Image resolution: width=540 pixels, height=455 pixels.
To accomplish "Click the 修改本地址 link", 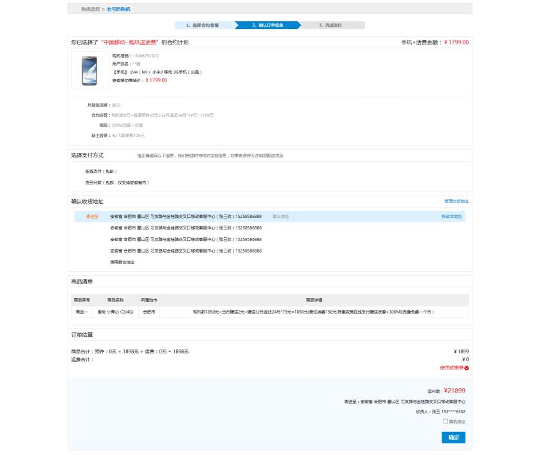I will (x=452, y=217).
